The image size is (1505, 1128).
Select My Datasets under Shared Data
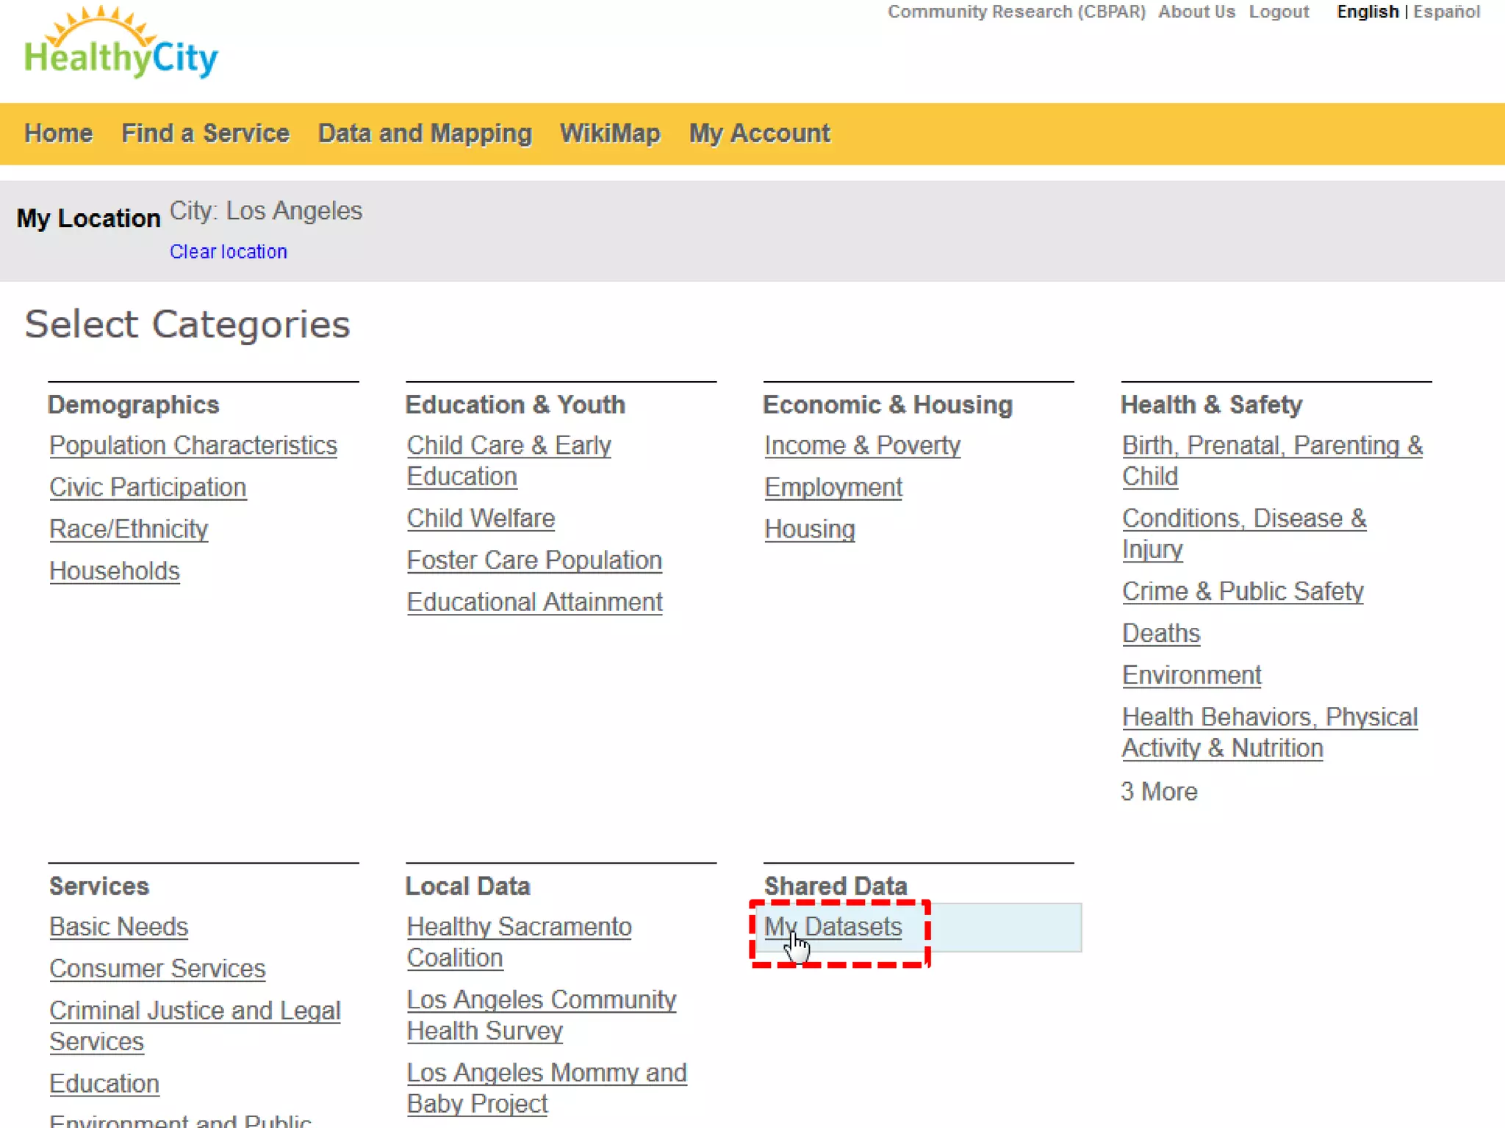tap(833, 927)
